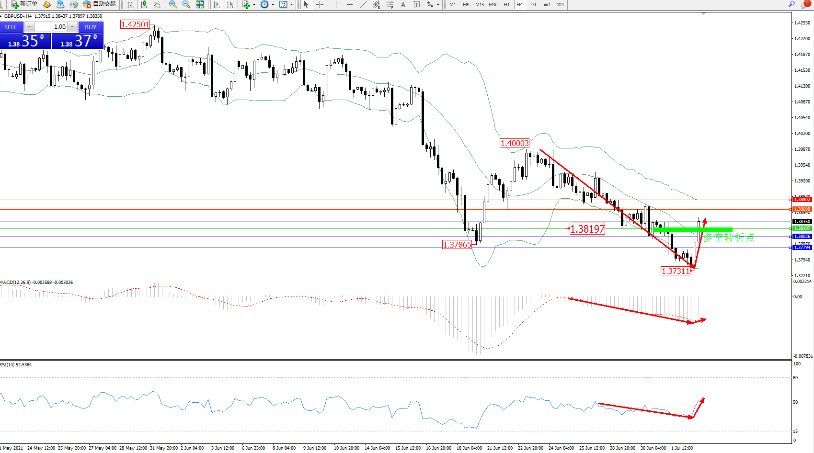The image size is (814, 453).
Task: Switch chart to candlestick display
Action: pyautogui.click(x=143, y=4)
